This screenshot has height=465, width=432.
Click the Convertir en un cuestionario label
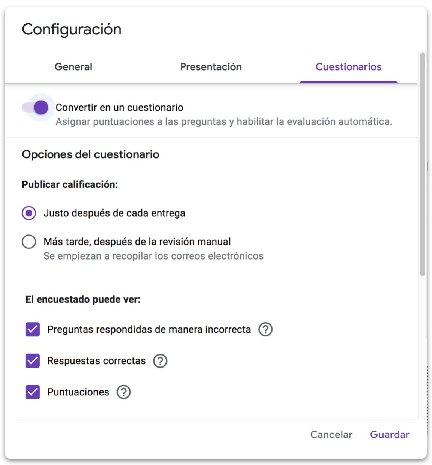[120, 107]
